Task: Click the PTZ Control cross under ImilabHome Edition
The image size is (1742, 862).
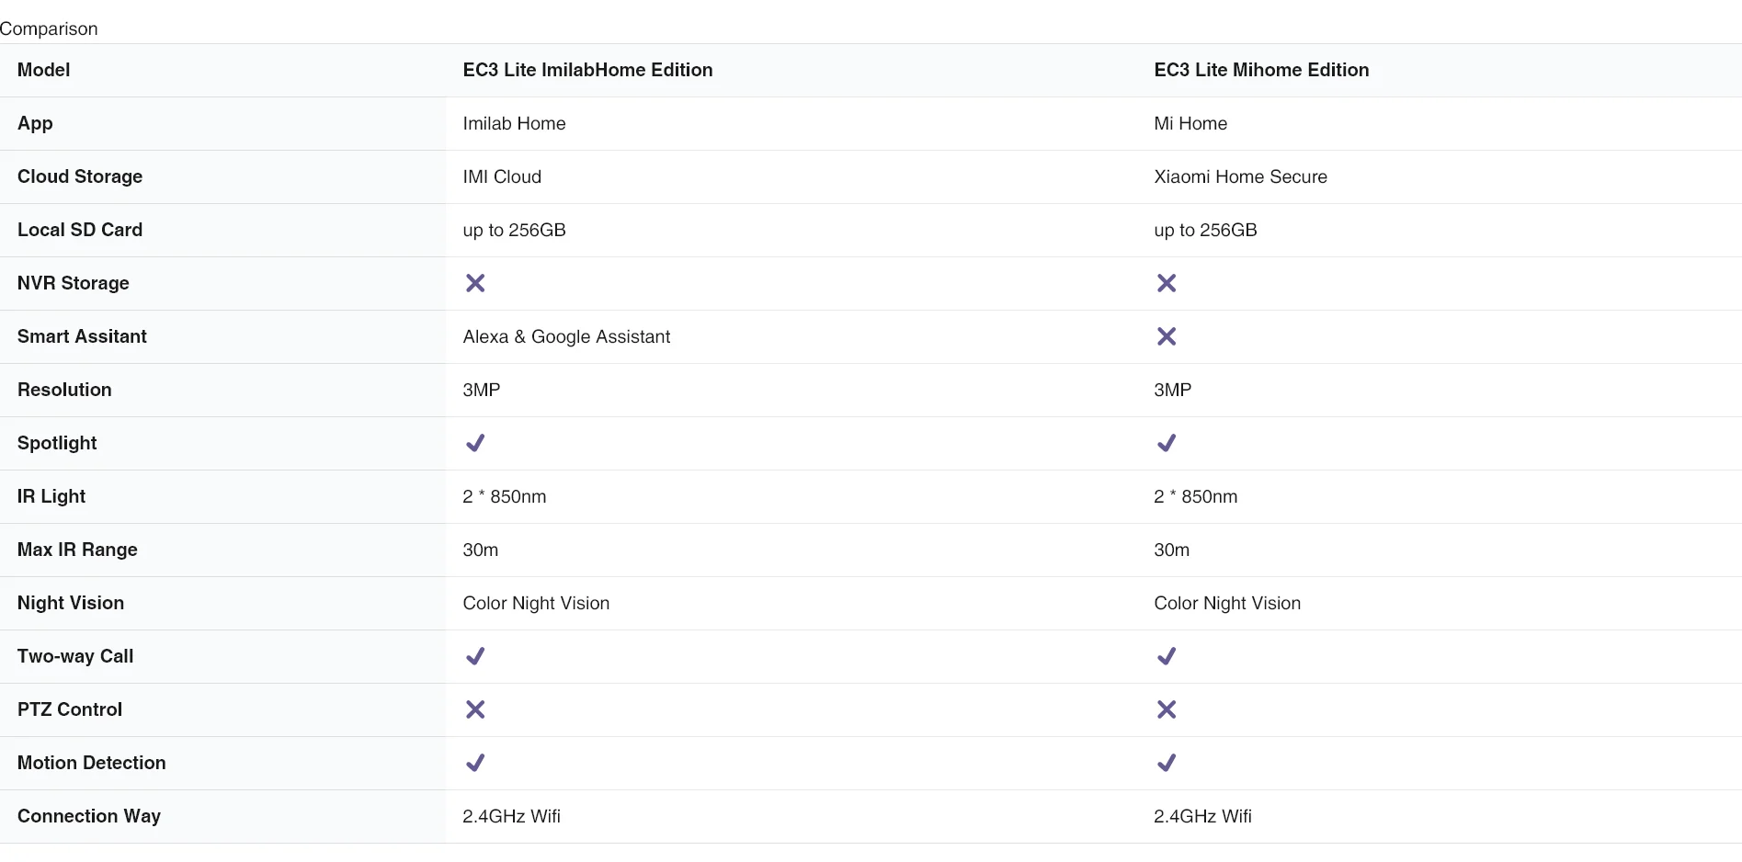Action: (475, 709)
